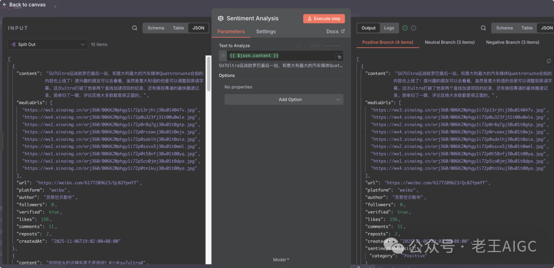Image resolution: width=554 pixels, height=268 pixels.
Task: Click the "Model *" label
Action: [281, 259]
